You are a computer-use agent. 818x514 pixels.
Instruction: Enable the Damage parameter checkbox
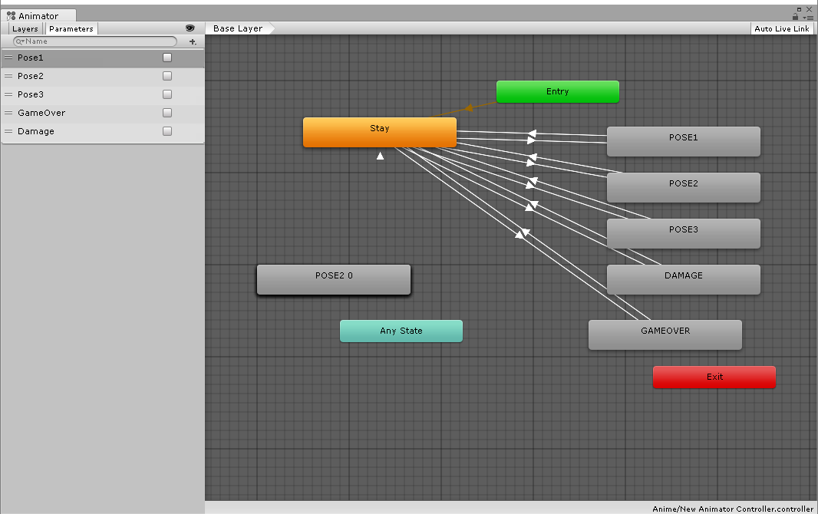click(167, 131)
